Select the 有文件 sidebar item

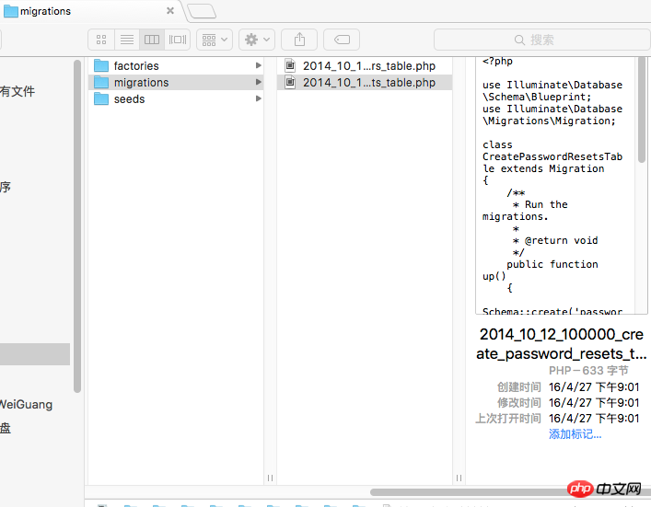click(x=17, y=91)
